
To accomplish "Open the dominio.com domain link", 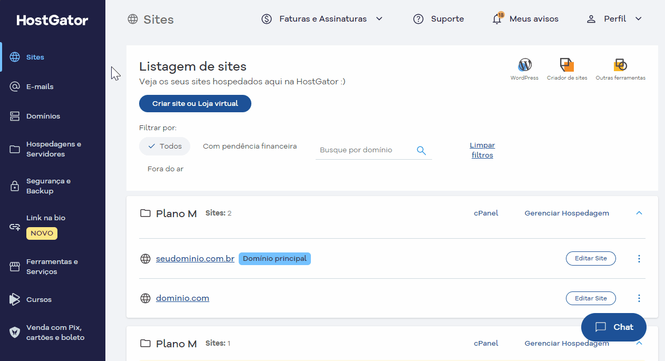I will [182, 298].
